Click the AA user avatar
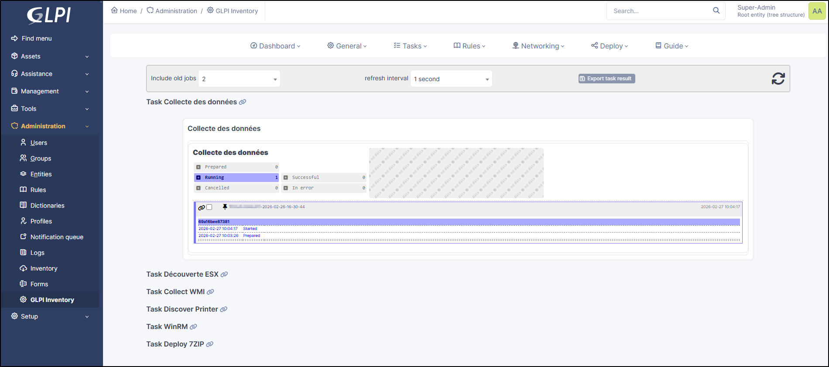This screenshot has height=367, width=829. click(x=817, y=11)
